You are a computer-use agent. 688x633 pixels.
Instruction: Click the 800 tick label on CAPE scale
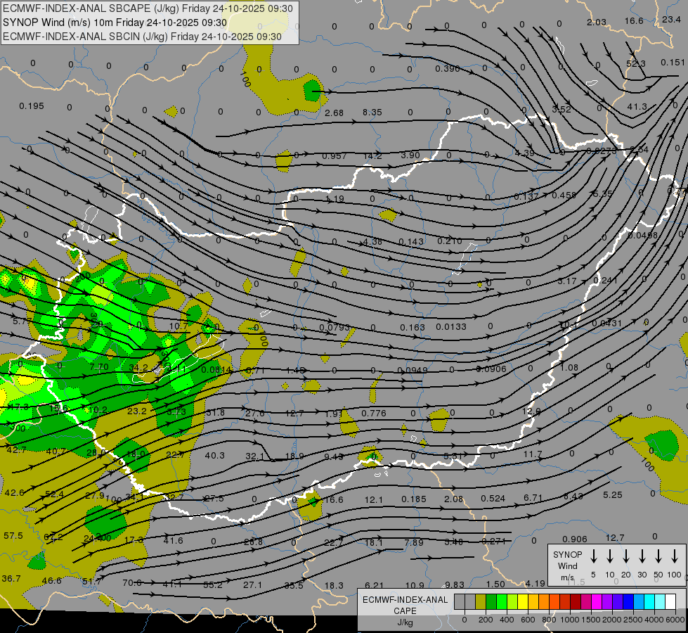[x=549, y=620]
